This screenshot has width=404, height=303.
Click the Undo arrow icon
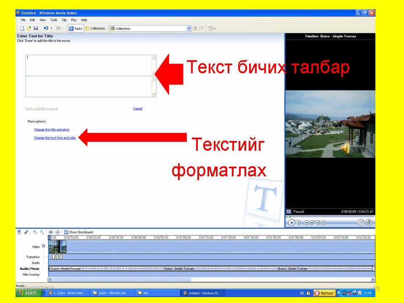[46, 29]
